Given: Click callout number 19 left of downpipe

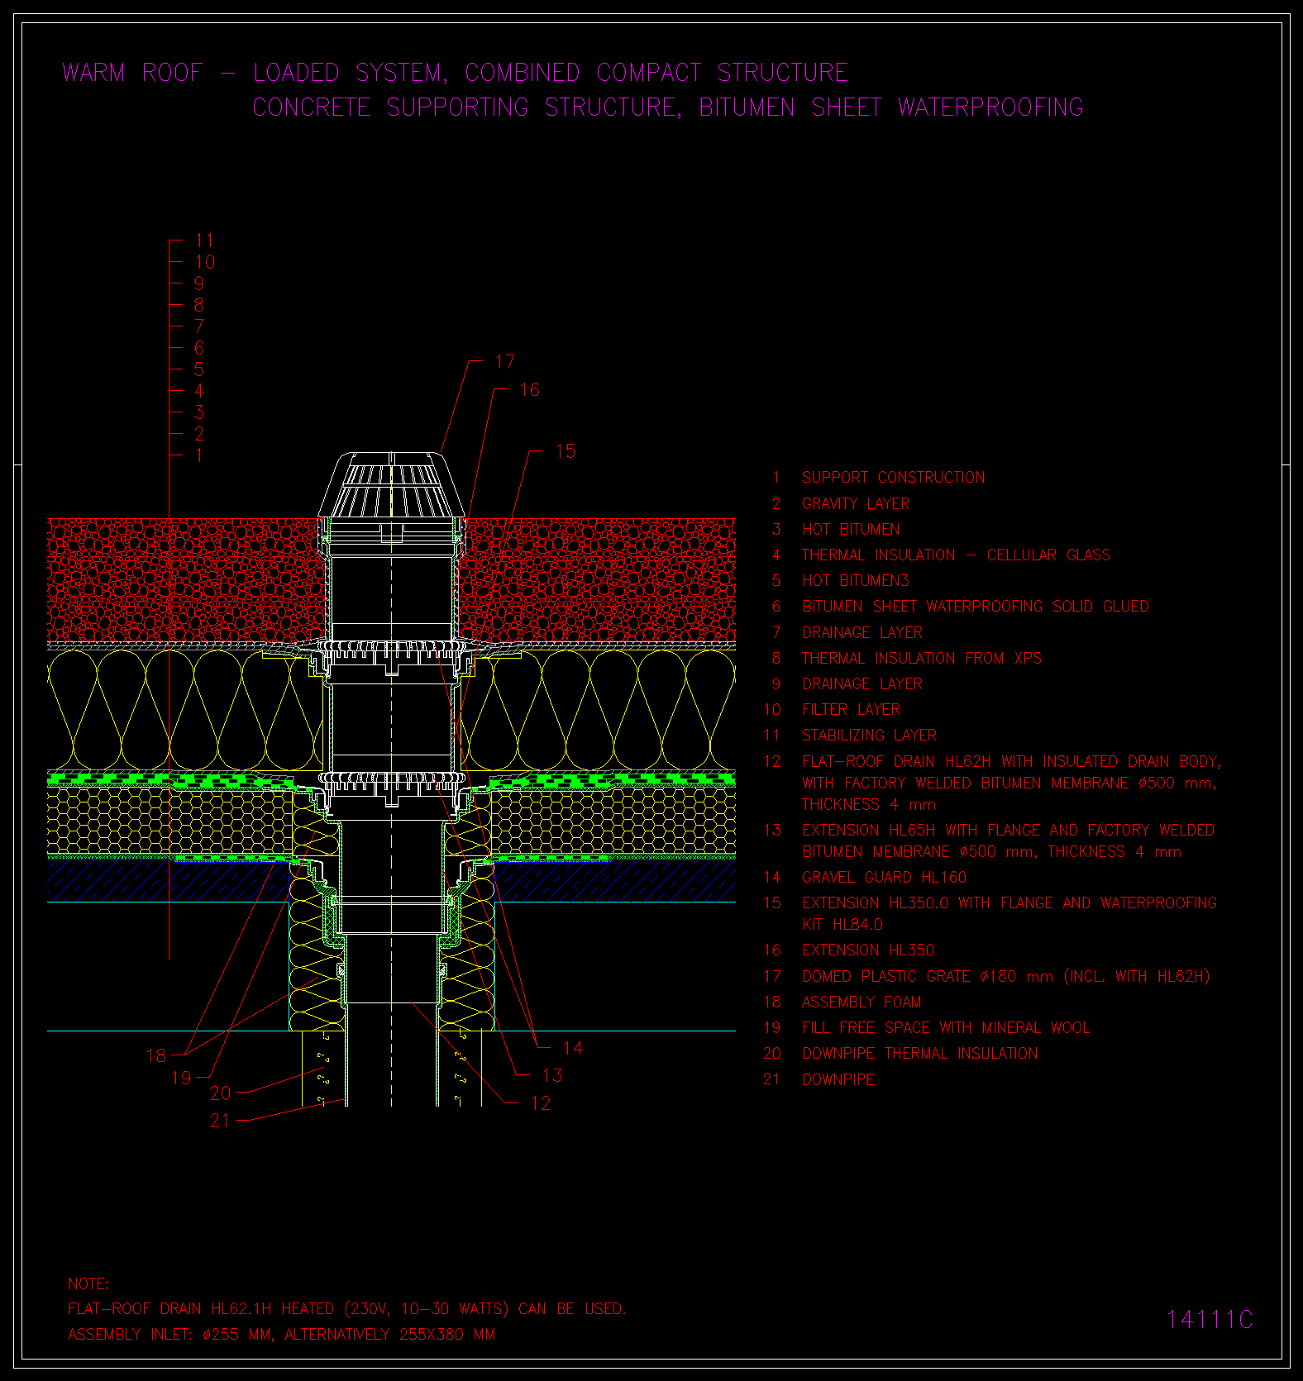Looking at the screenshot, I should 181,1078.
